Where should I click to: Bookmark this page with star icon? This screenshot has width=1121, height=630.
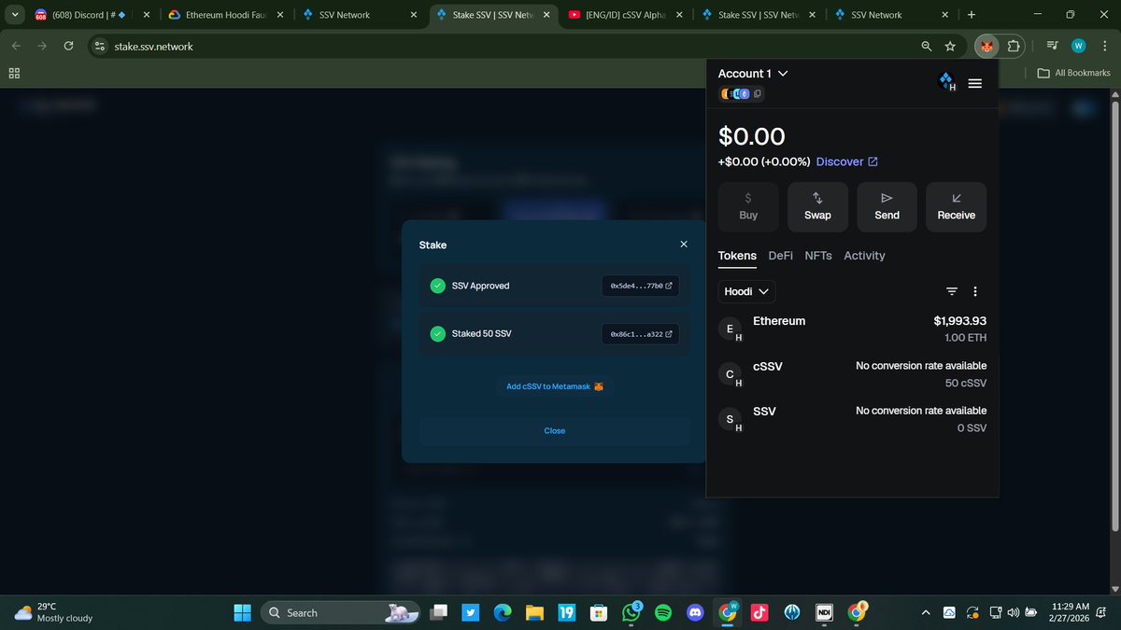tap(950, 46)
